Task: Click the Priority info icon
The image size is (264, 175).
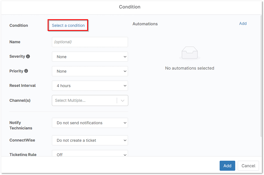Action: click(x=26, y=71)
